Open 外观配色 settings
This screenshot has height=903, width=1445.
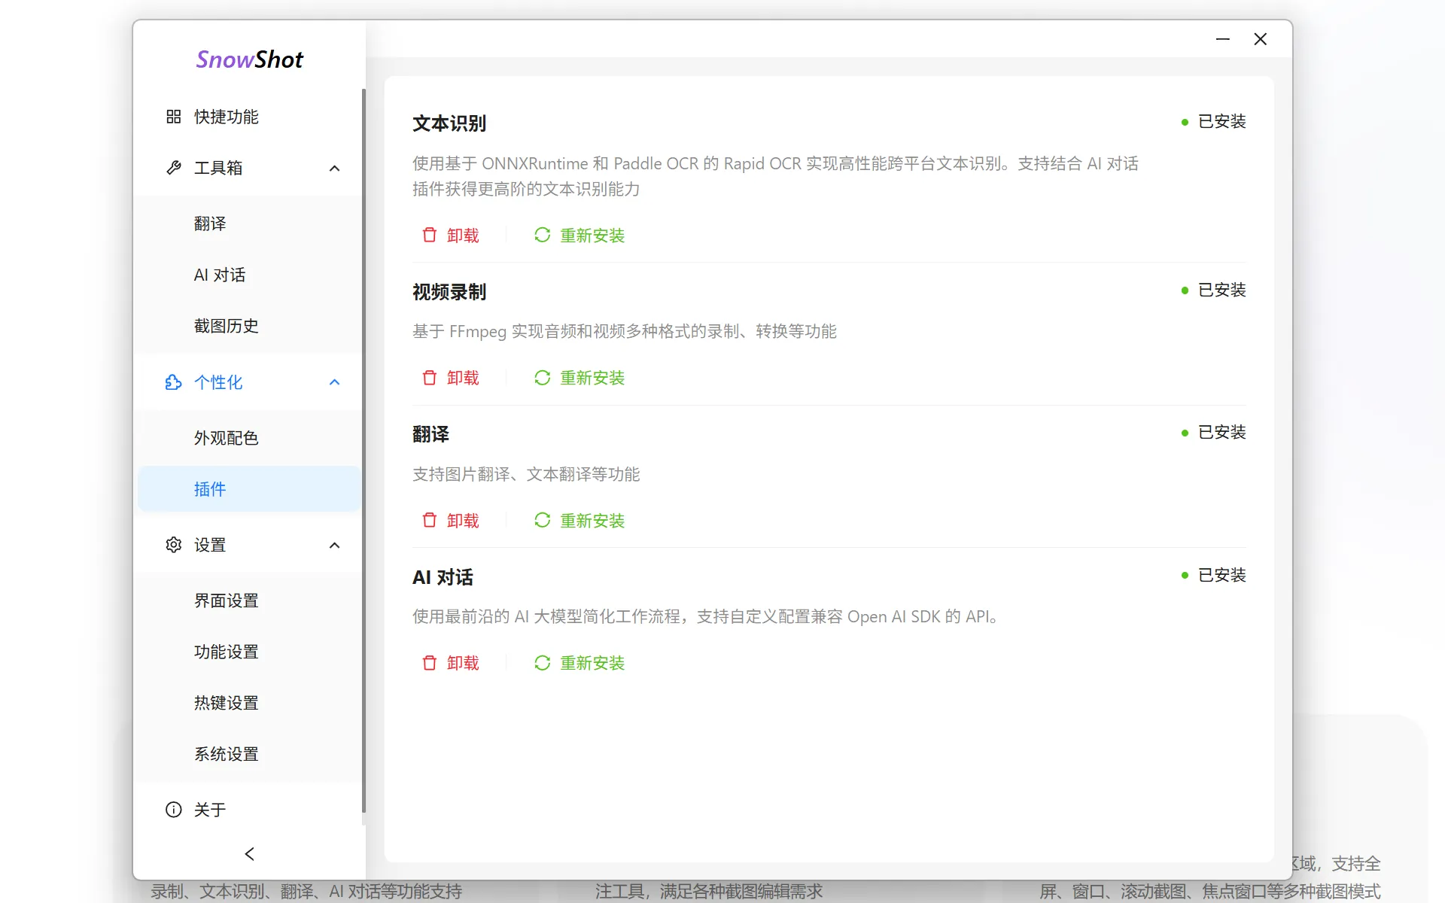point(226,437)
